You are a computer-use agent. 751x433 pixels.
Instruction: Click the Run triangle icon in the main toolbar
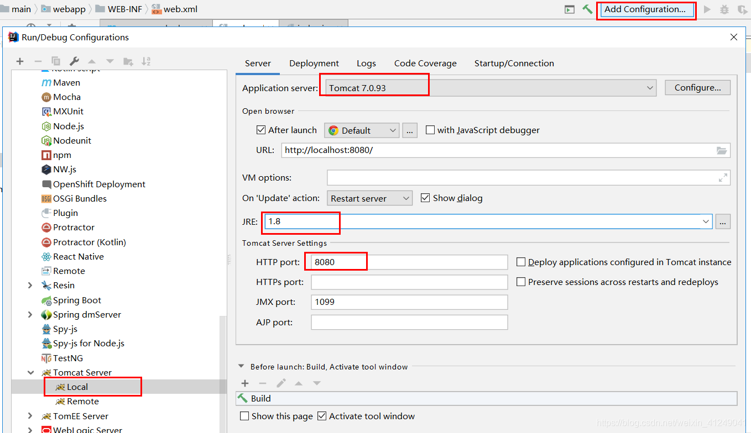[x=707, y=9]
